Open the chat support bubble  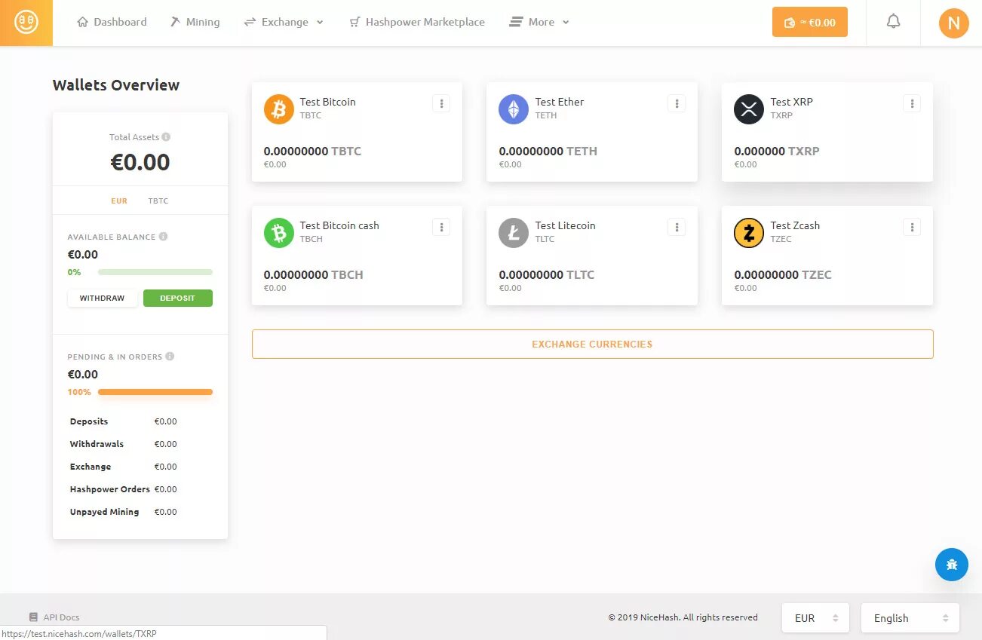[x=951, y=564]
